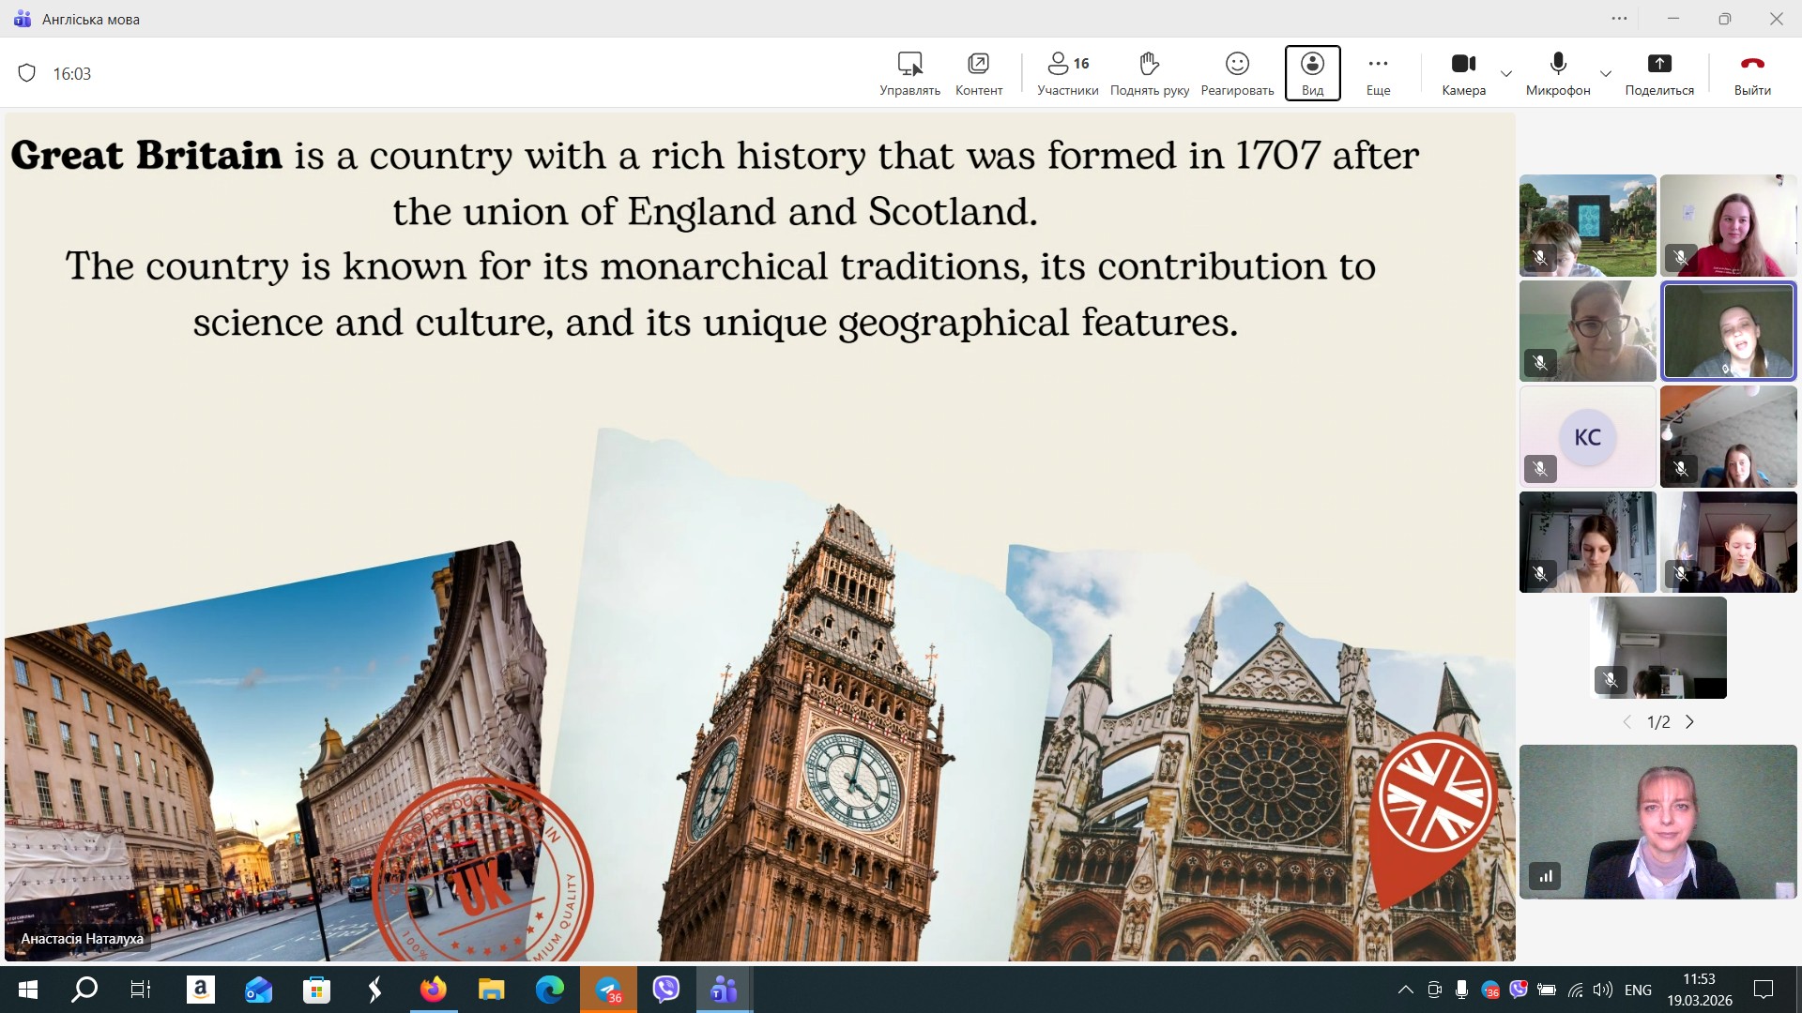Viewport: 1802px width, 1013px height.
Task: Show hidden system tray icons chevron
Action: click(1405, 990)
